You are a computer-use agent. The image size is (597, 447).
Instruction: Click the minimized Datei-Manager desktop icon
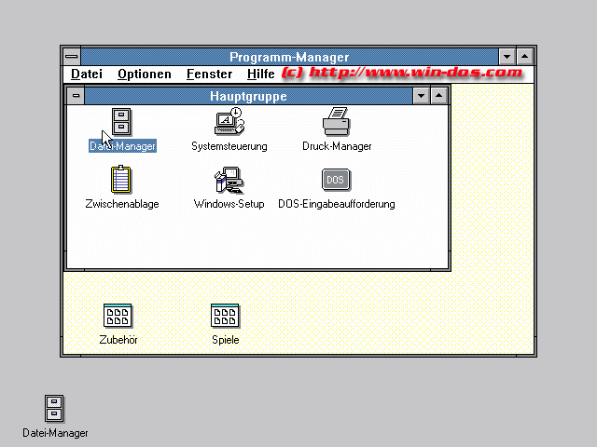[55, 409]
